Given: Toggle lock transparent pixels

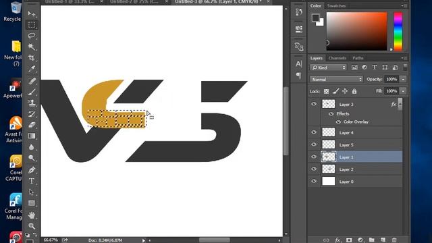Looking at the screenshot, I should (326, 91).
